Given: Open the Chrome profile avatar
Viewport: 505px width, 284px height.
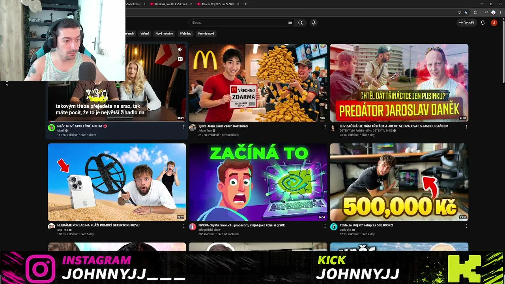Looking at the screenshot, I should (493, 12).
